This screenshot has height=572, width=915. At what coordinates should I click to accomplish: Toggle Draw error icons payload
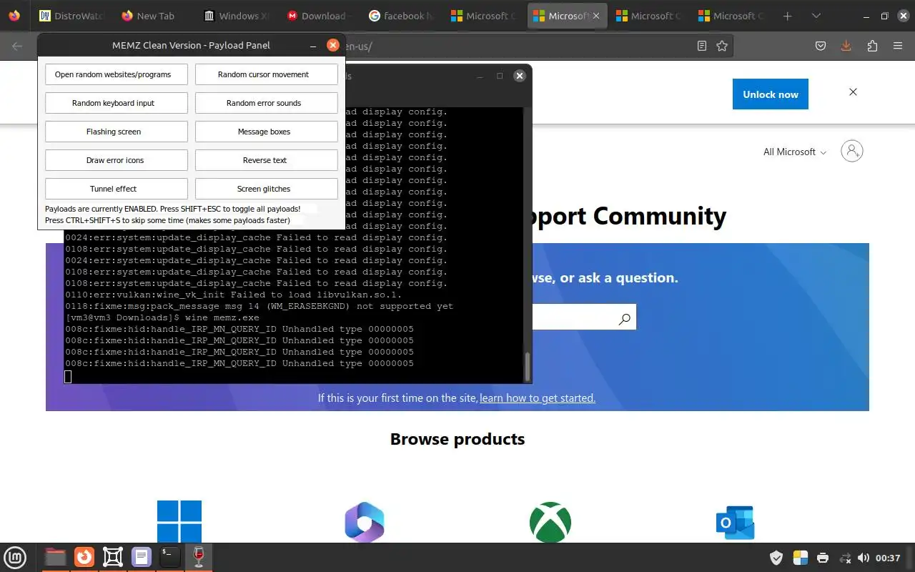[117, 160]
